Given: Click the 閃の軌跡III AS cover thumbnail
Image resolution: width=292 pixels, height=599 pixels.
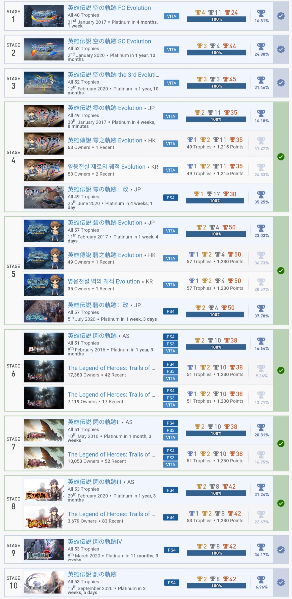Looking at the screenshot, I should [x=44, y=490].
